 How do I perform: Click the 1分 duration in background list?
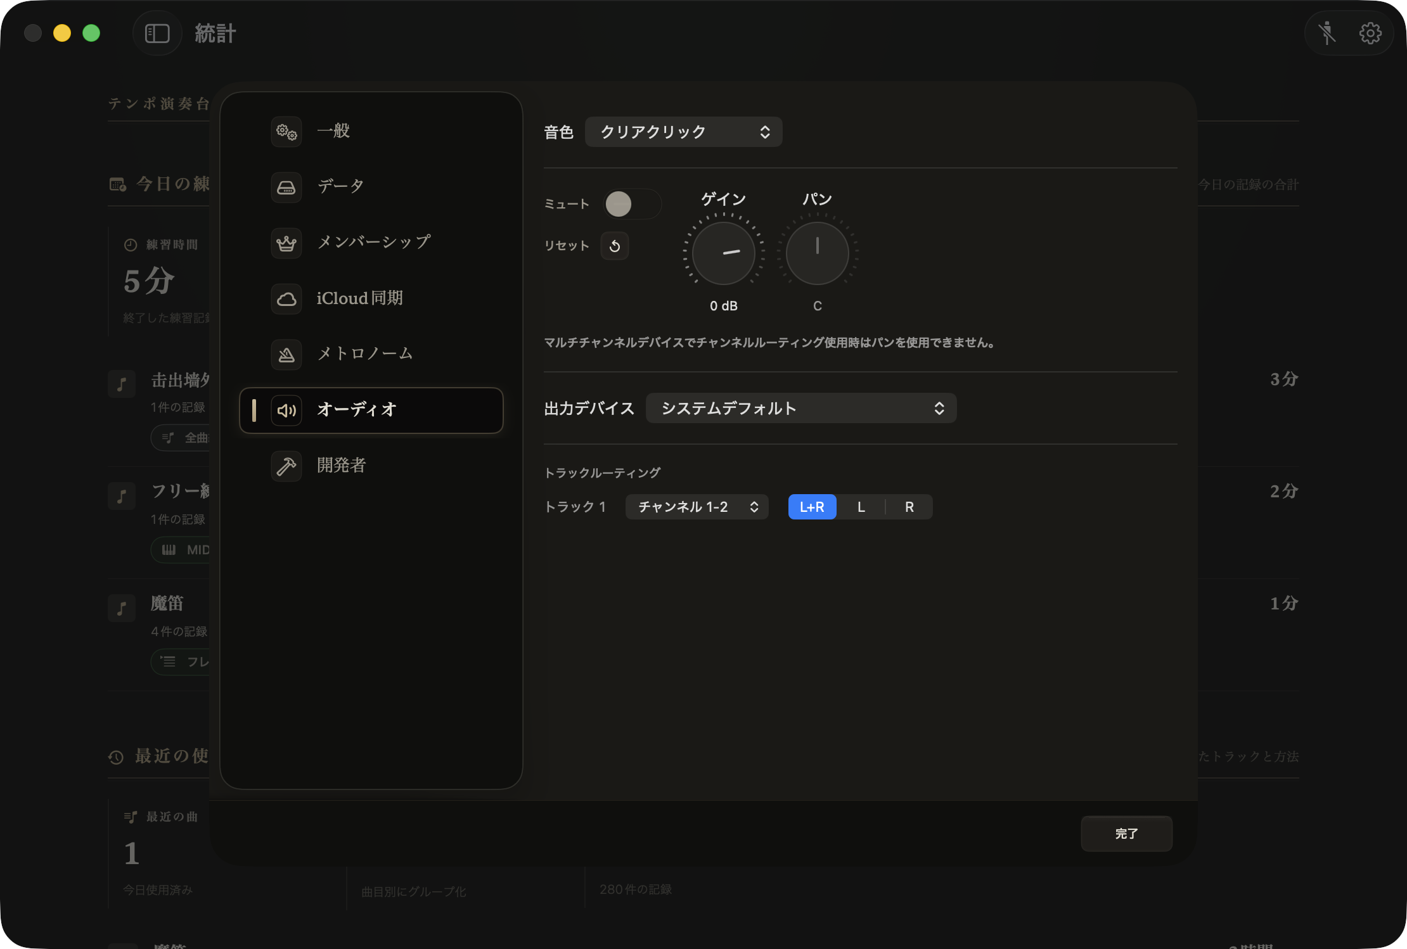1284,603
